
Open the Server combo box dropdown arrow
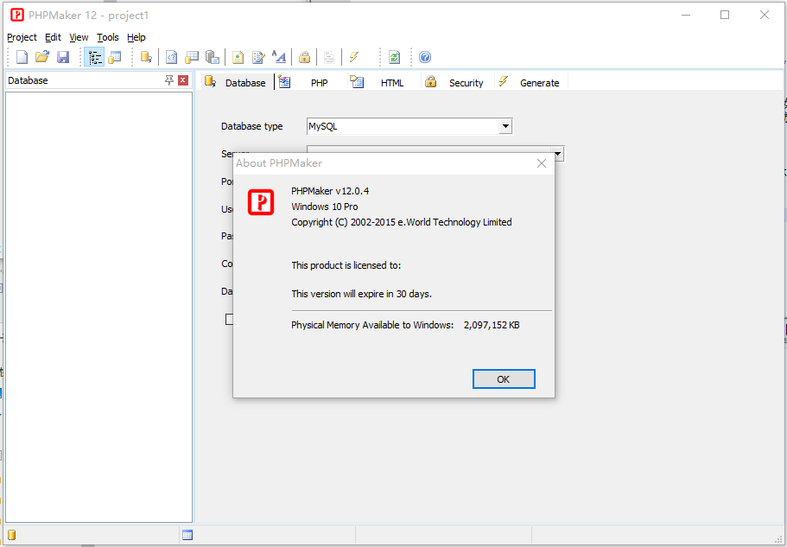[558, 154]
